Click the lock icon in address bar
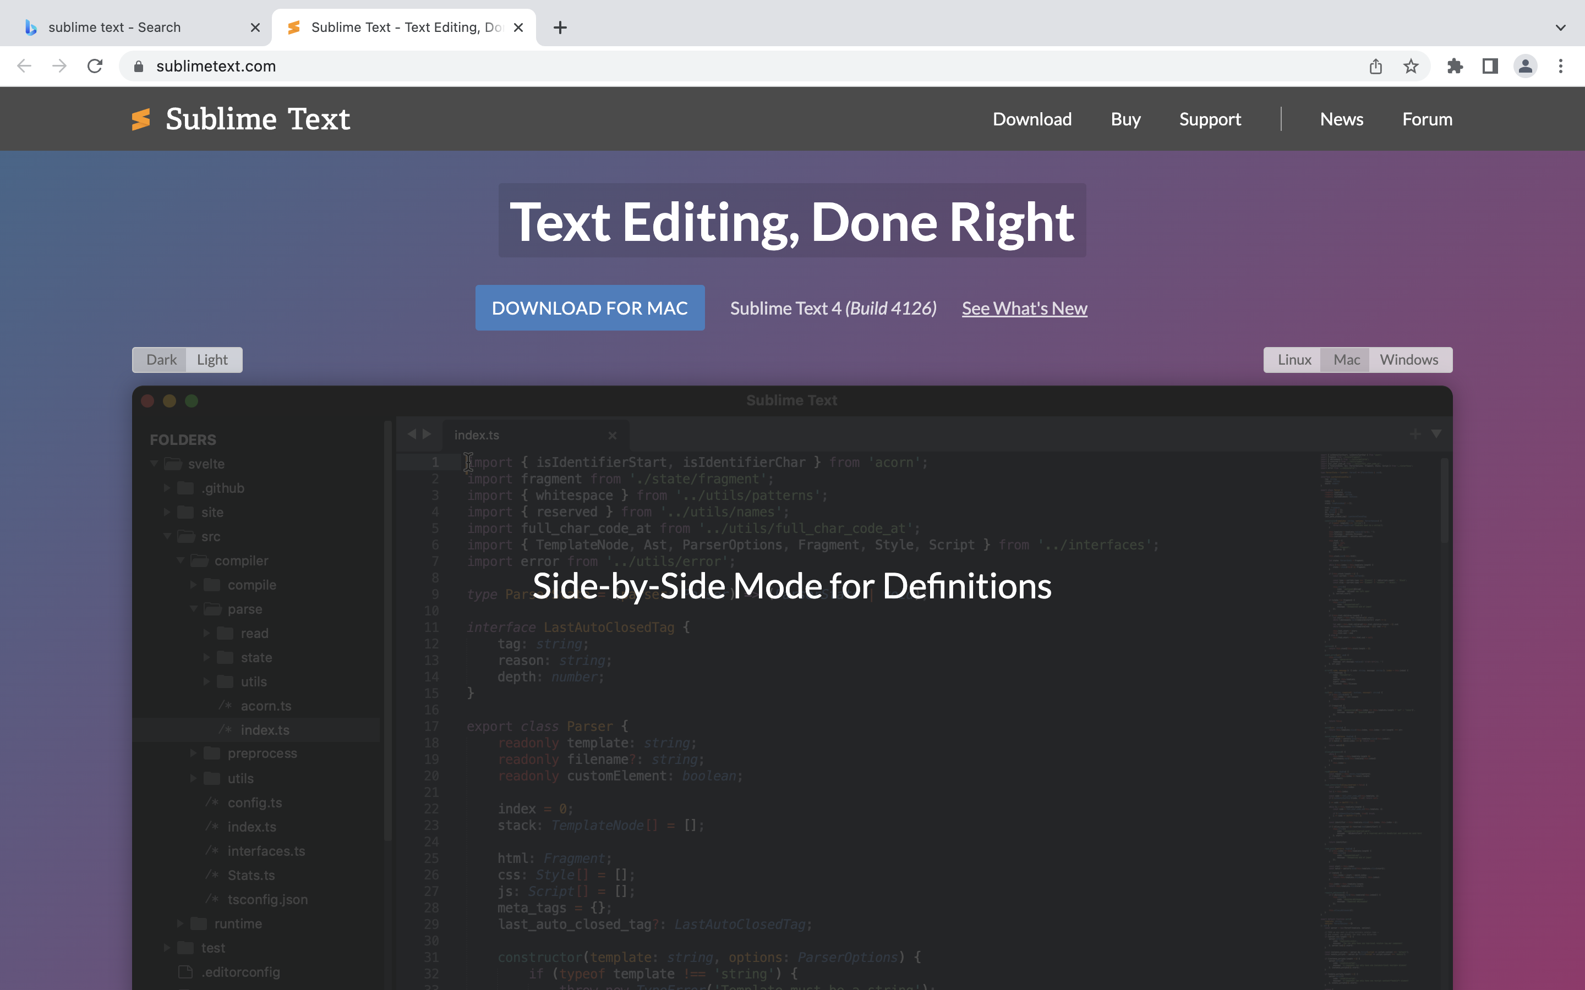 point(138,66)
